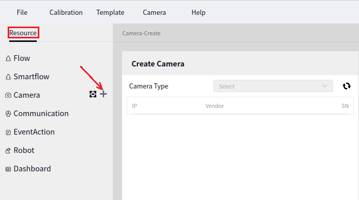Screen dimensions: 359x200
Task: Open the File menu
Action: 22,12
